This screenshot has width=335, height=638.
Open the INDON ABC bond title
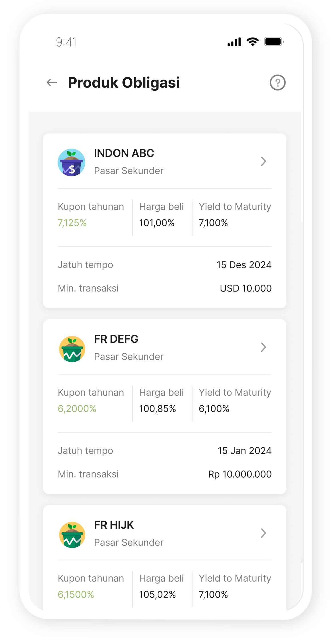[124, 153]
